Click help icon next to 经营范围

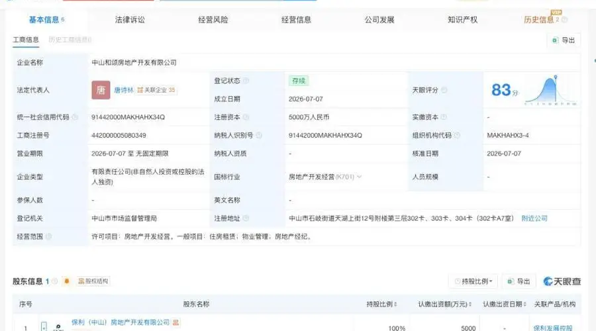48,236
